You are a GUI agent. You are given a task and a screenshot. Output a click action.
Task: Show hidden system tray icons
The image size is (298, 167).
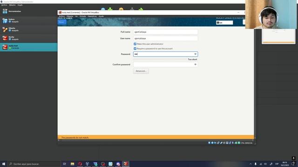pos(251,164)
